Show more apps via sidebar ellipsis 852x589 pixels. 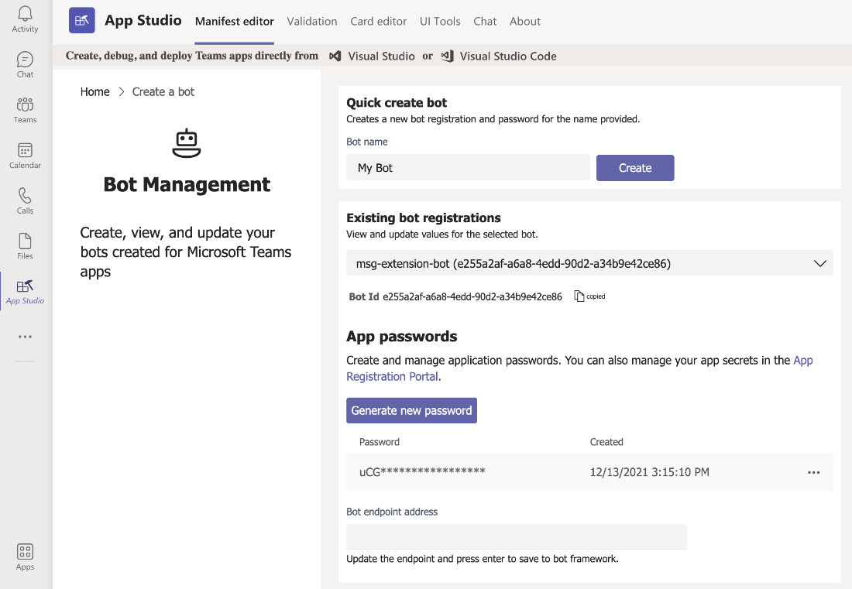(x=25, y=337)
